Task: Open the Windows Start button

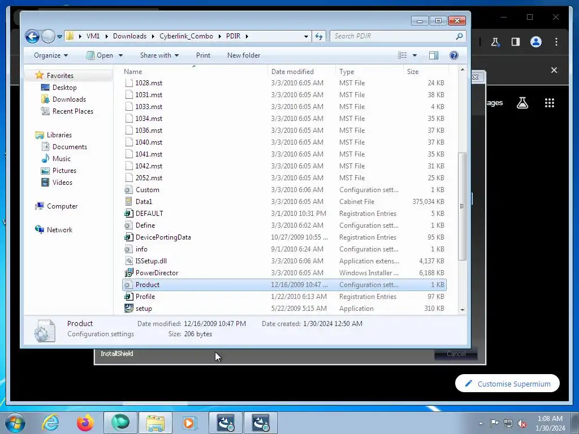Action: (14, 423)
